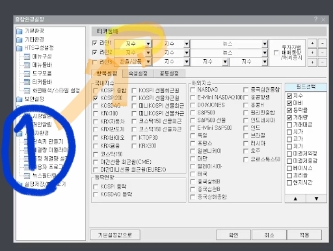This screenshot has width=333, height=251.
Task: Click the minus button in the 라인1 row
Action: [x=323, y=44]
